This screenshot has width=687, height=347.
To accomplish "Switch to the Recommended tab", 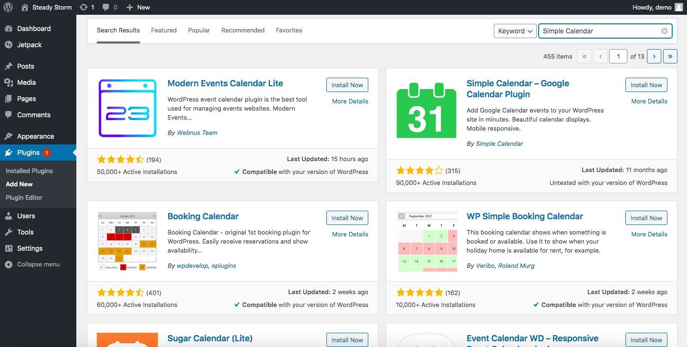I will [243, 31].
